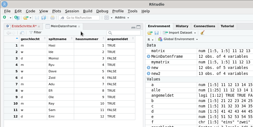Maximize the source pane
253x127 pixels.
(x=138, y=27)
